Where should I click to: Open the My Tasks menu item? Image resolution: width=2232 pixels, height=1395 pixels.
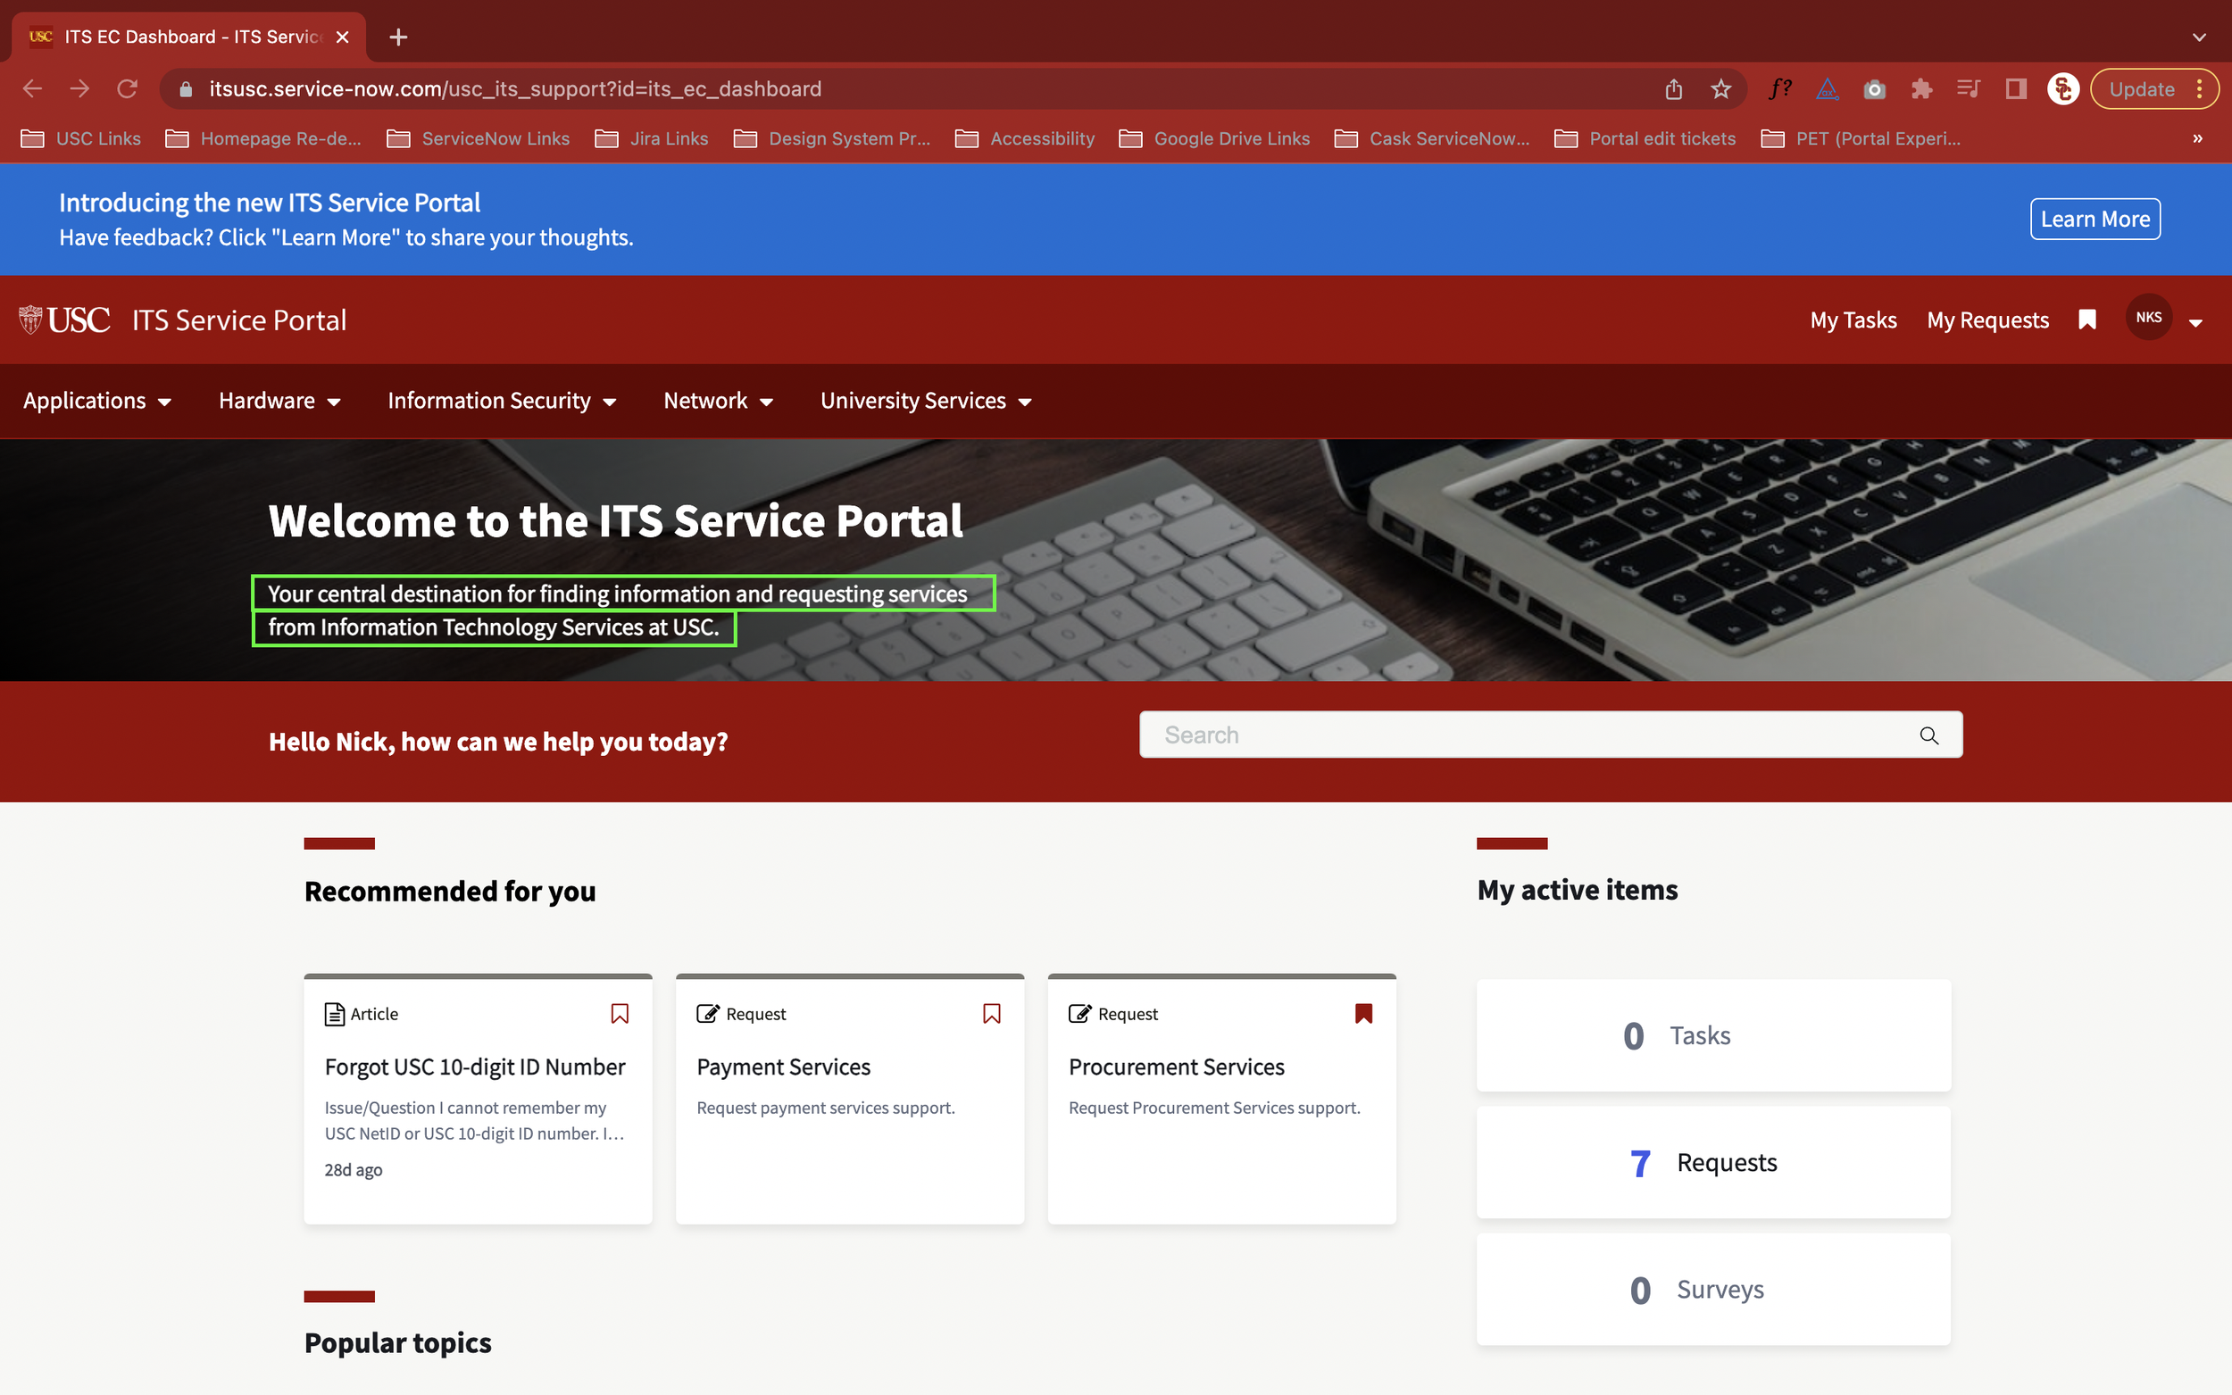[x=1853, y=320]
